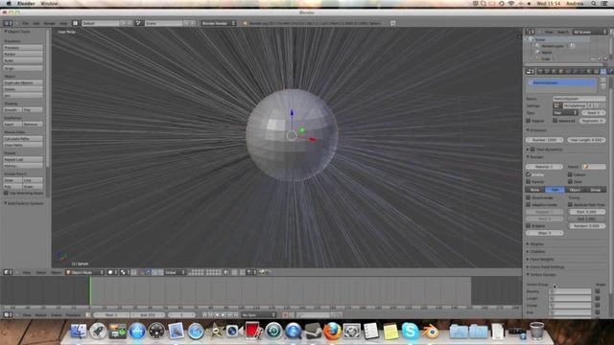Click the Translate button in Object Tools
This screenshot has width=614, height=345.
click(x=23, y=47)
